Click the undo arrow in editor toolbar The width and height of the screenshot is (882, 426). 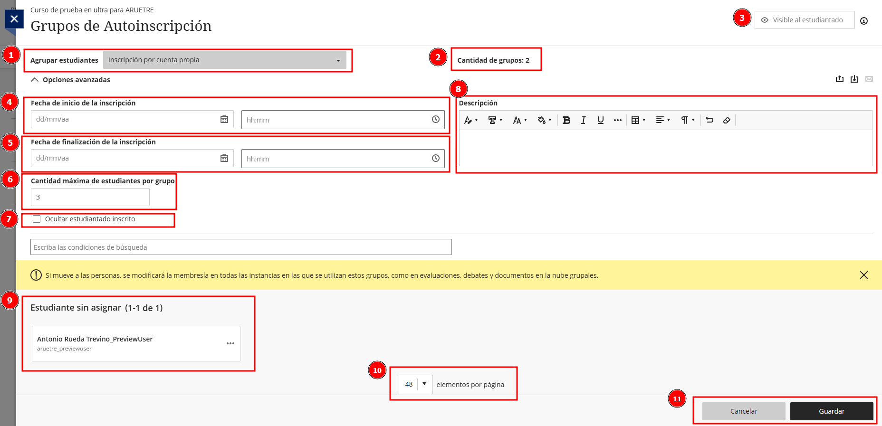pyautogui.click(x=709, y=120)
